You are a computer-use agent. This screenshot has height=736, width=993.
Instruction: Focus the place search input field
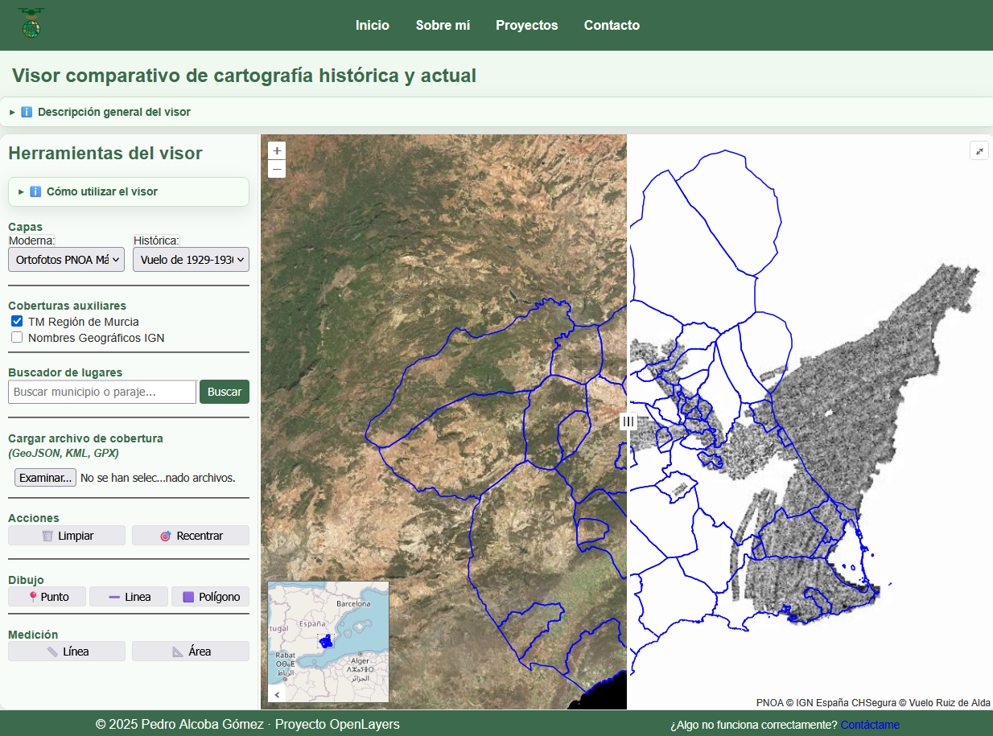102,392
